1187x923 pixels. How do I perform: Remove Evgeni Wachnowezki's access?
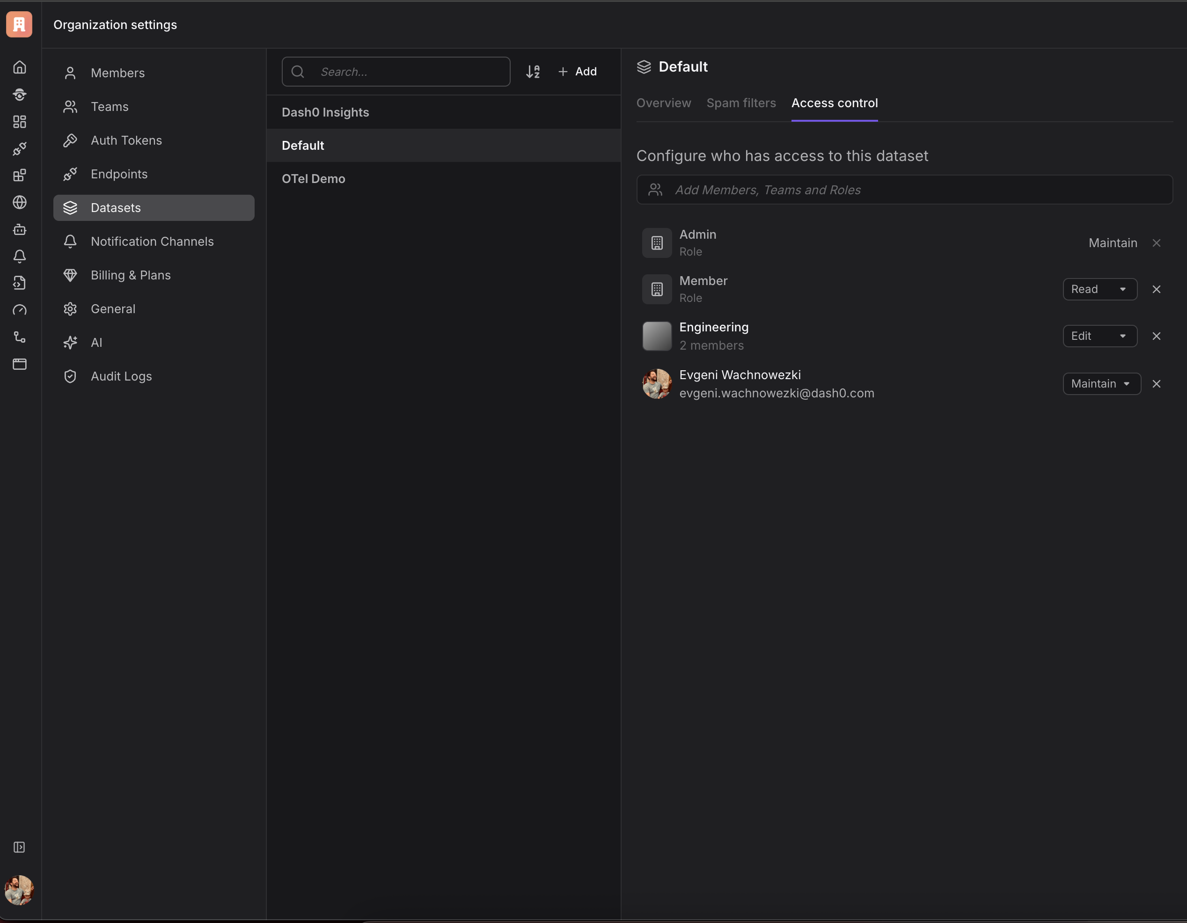1156,384
